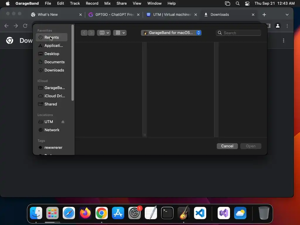Go back in the file dialog
Viewport: 300px width, 225px height.
pos(84,33)
